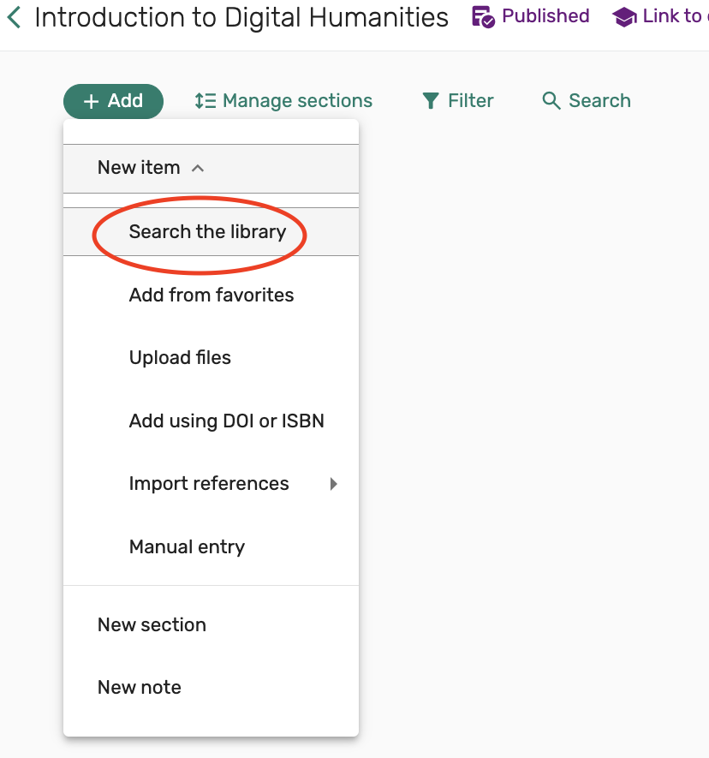Click the Published status label
Viewport: 709px width, 758px height.
click(x=545, y=16)
